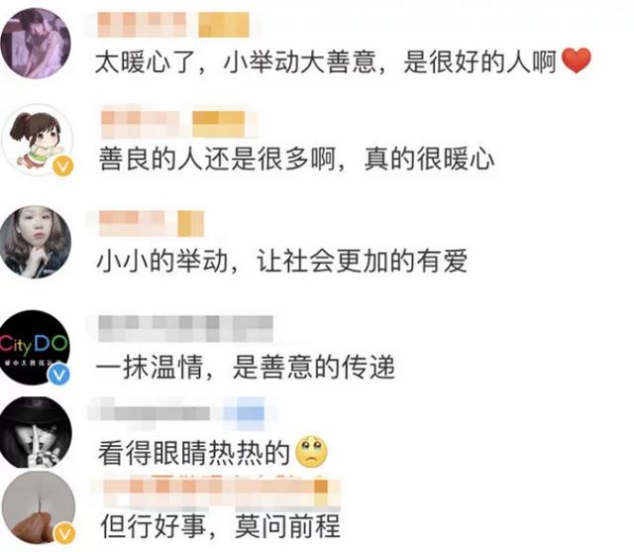Open the gray blurred username beside CityDO

click(185, 328)
